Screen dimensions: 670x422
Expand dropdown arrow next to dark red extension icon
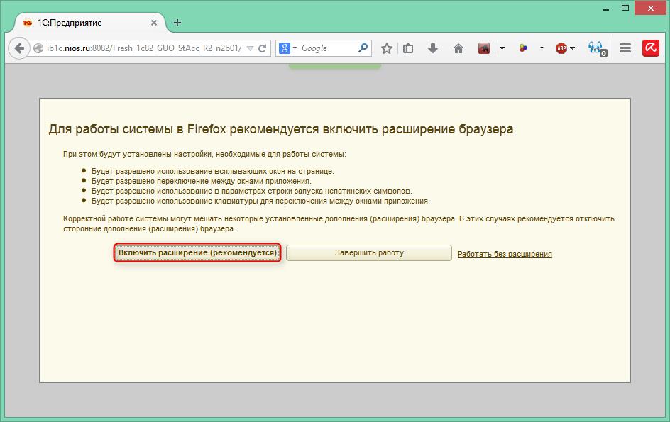click(x=502, y=48)
